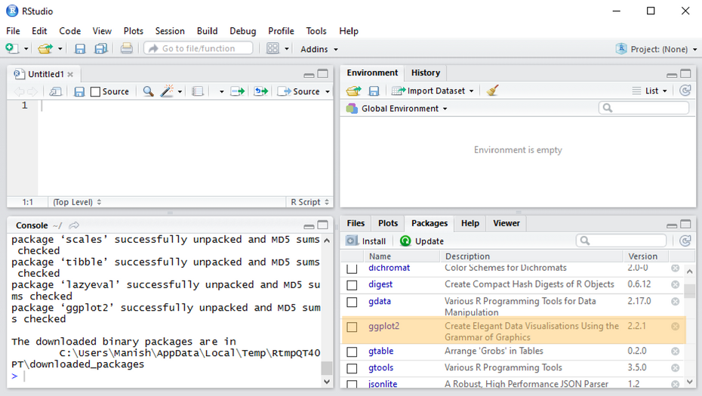Open the digest package link
The image size is (702, 396).
(380, 284)
